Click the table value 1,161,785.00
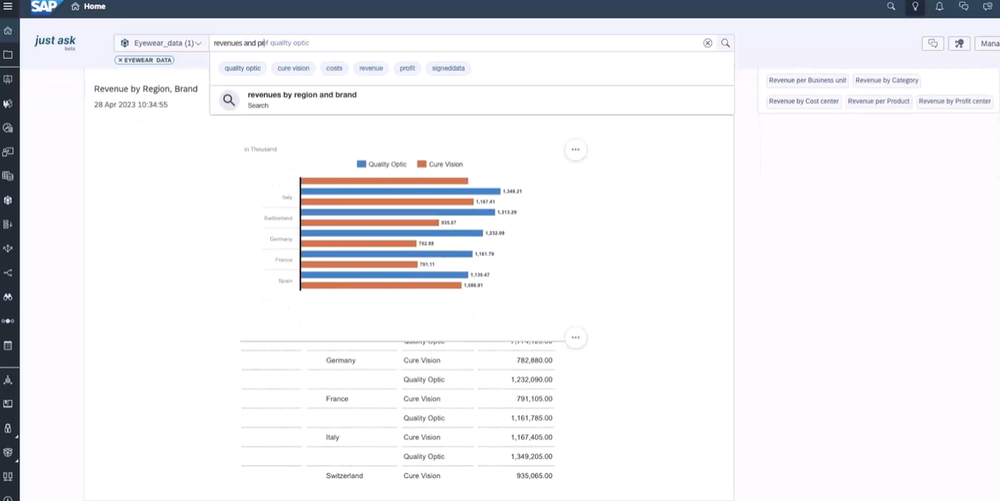 [x=532, y=418]
